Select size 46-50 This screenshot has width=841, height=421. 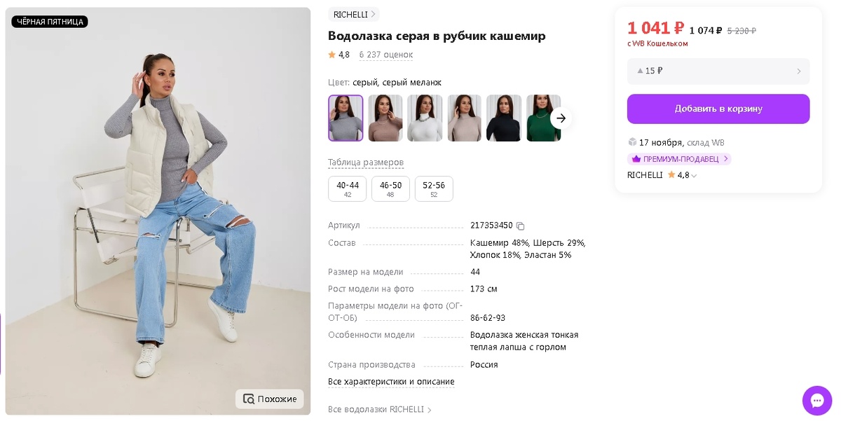[390, 188]
